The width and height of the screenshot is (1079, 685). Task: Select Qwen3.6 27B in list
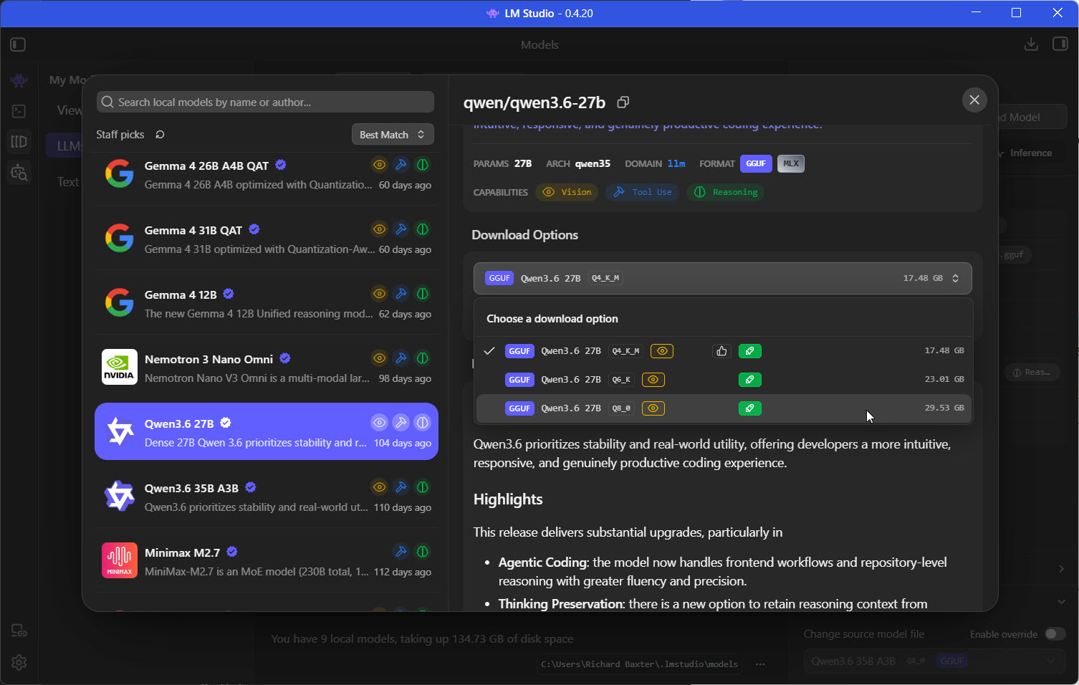[x=267, y=431]
